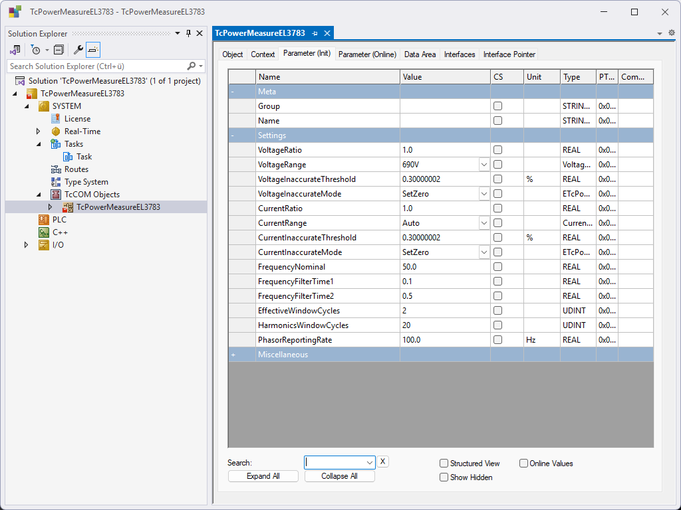Screen dimensions: 681x510
Task: Switch to the Context tab
Action: point(263,54)
